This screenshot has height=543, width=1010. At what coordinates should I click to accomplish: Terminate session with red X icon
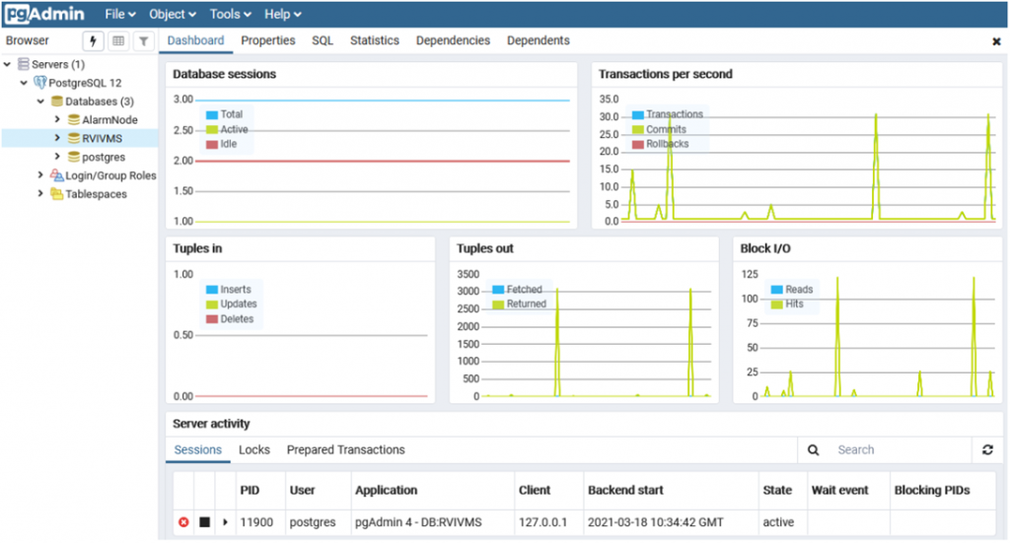(x=183, y=521)
